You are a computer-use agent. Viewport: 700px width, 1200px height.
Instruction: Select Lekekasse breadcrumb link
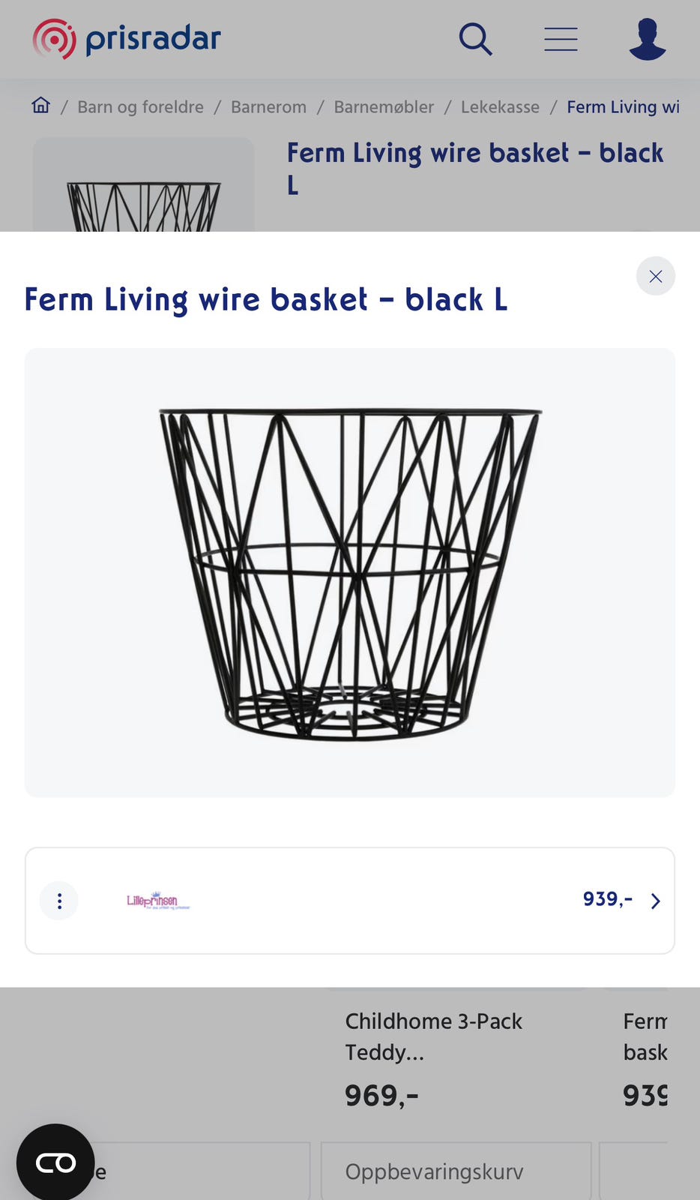pos(500,107)
